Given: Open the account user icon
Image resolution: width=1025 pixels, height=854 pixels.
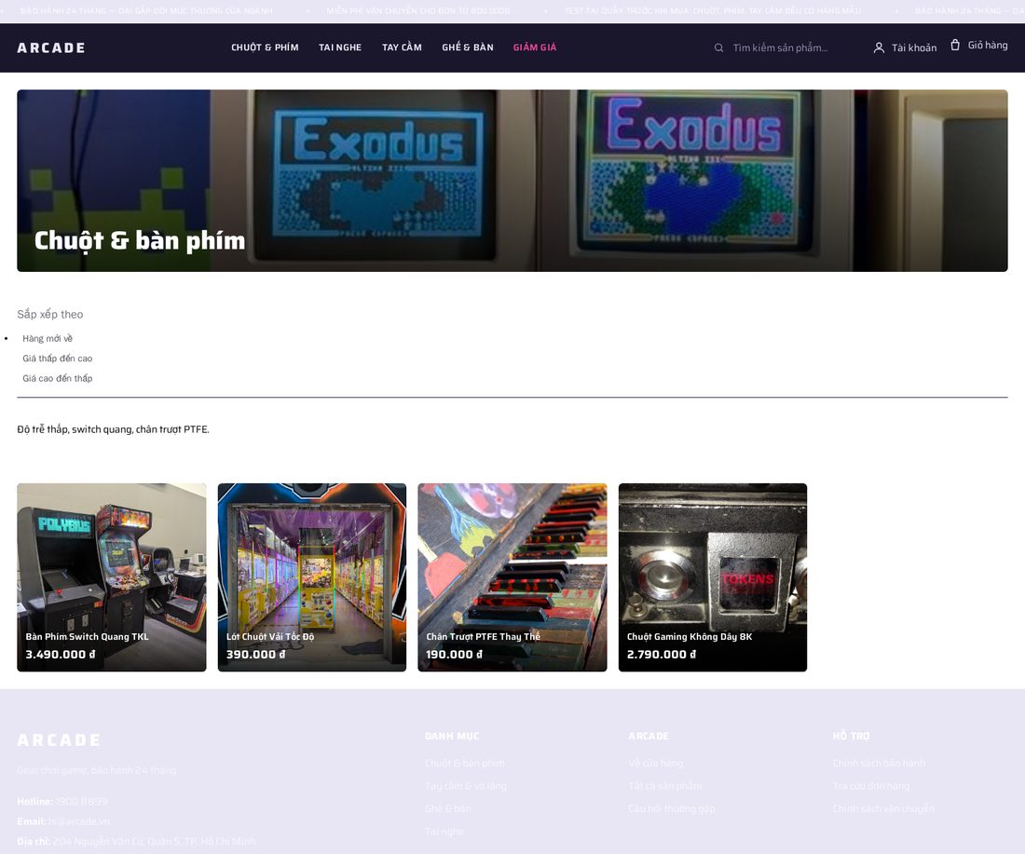Looking at the screenshot, I should [879, 47].
